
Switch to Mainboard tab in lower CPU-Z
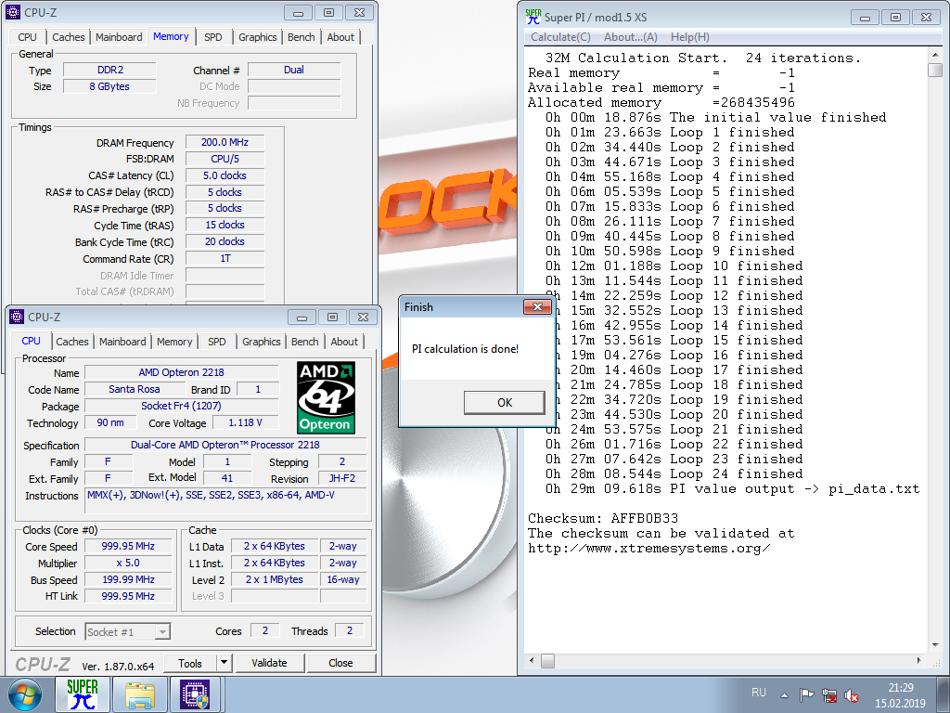(122, 342)
